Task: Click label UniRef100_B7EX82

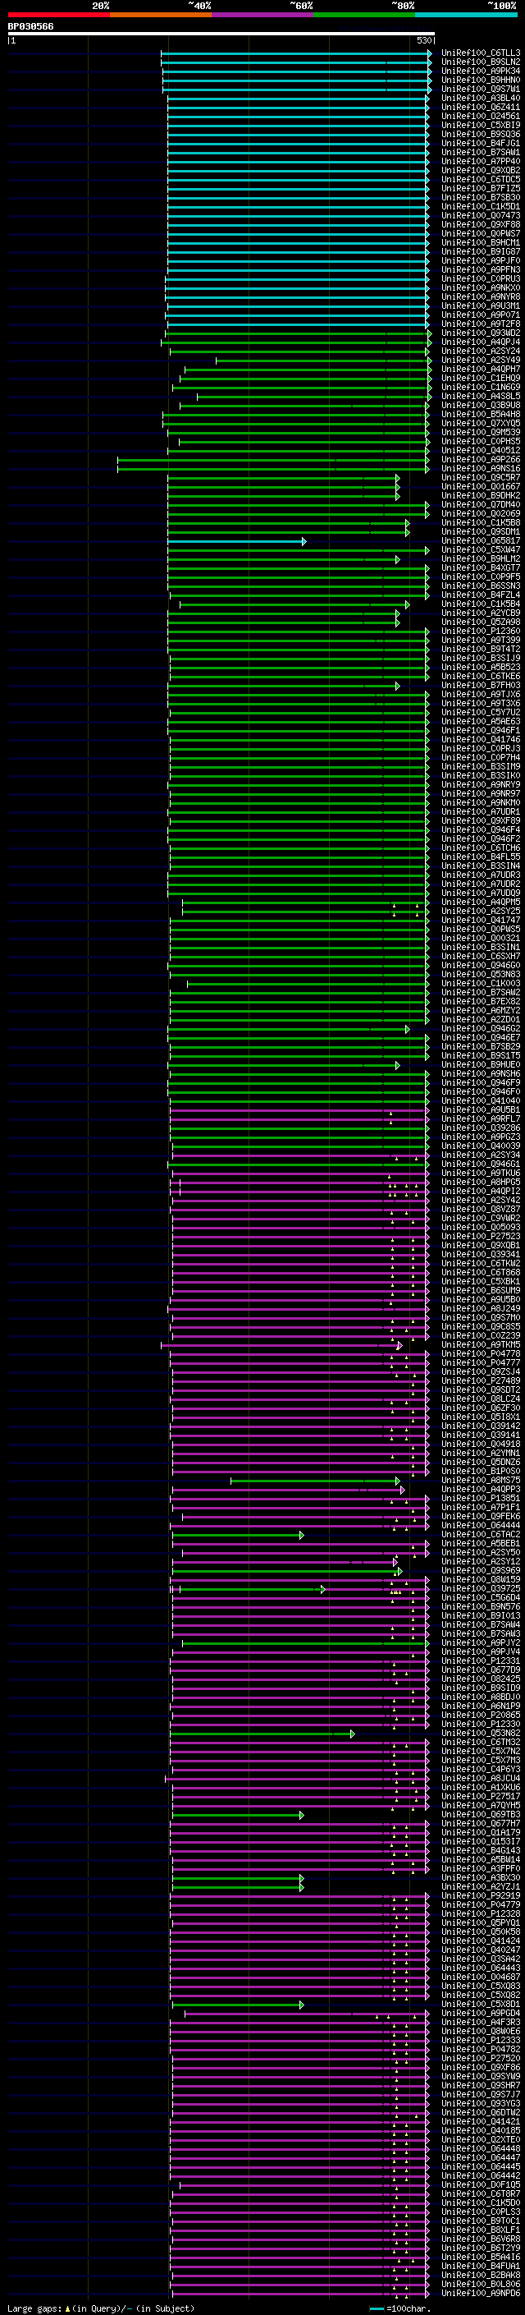Action: (x=481, y=1002)
